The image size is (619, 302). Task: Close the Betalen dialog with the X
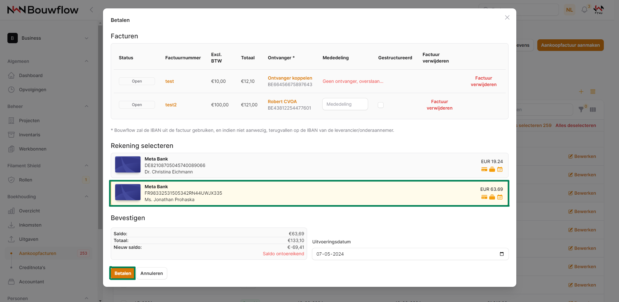507,17
